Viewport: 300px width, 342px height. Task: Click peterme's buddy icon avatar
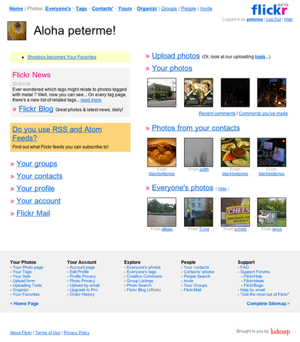(x=17, y=31)
